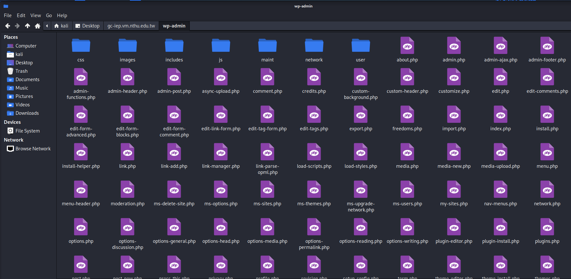Select the ms-users.php filename label
The width and height of the screenshot is (571, 279).
(x=407, y=204)
